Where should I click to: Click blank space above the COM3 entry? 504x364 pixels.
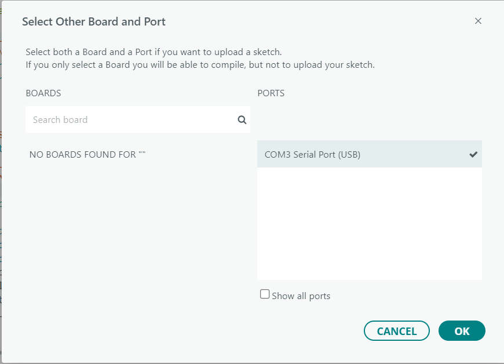369,123
